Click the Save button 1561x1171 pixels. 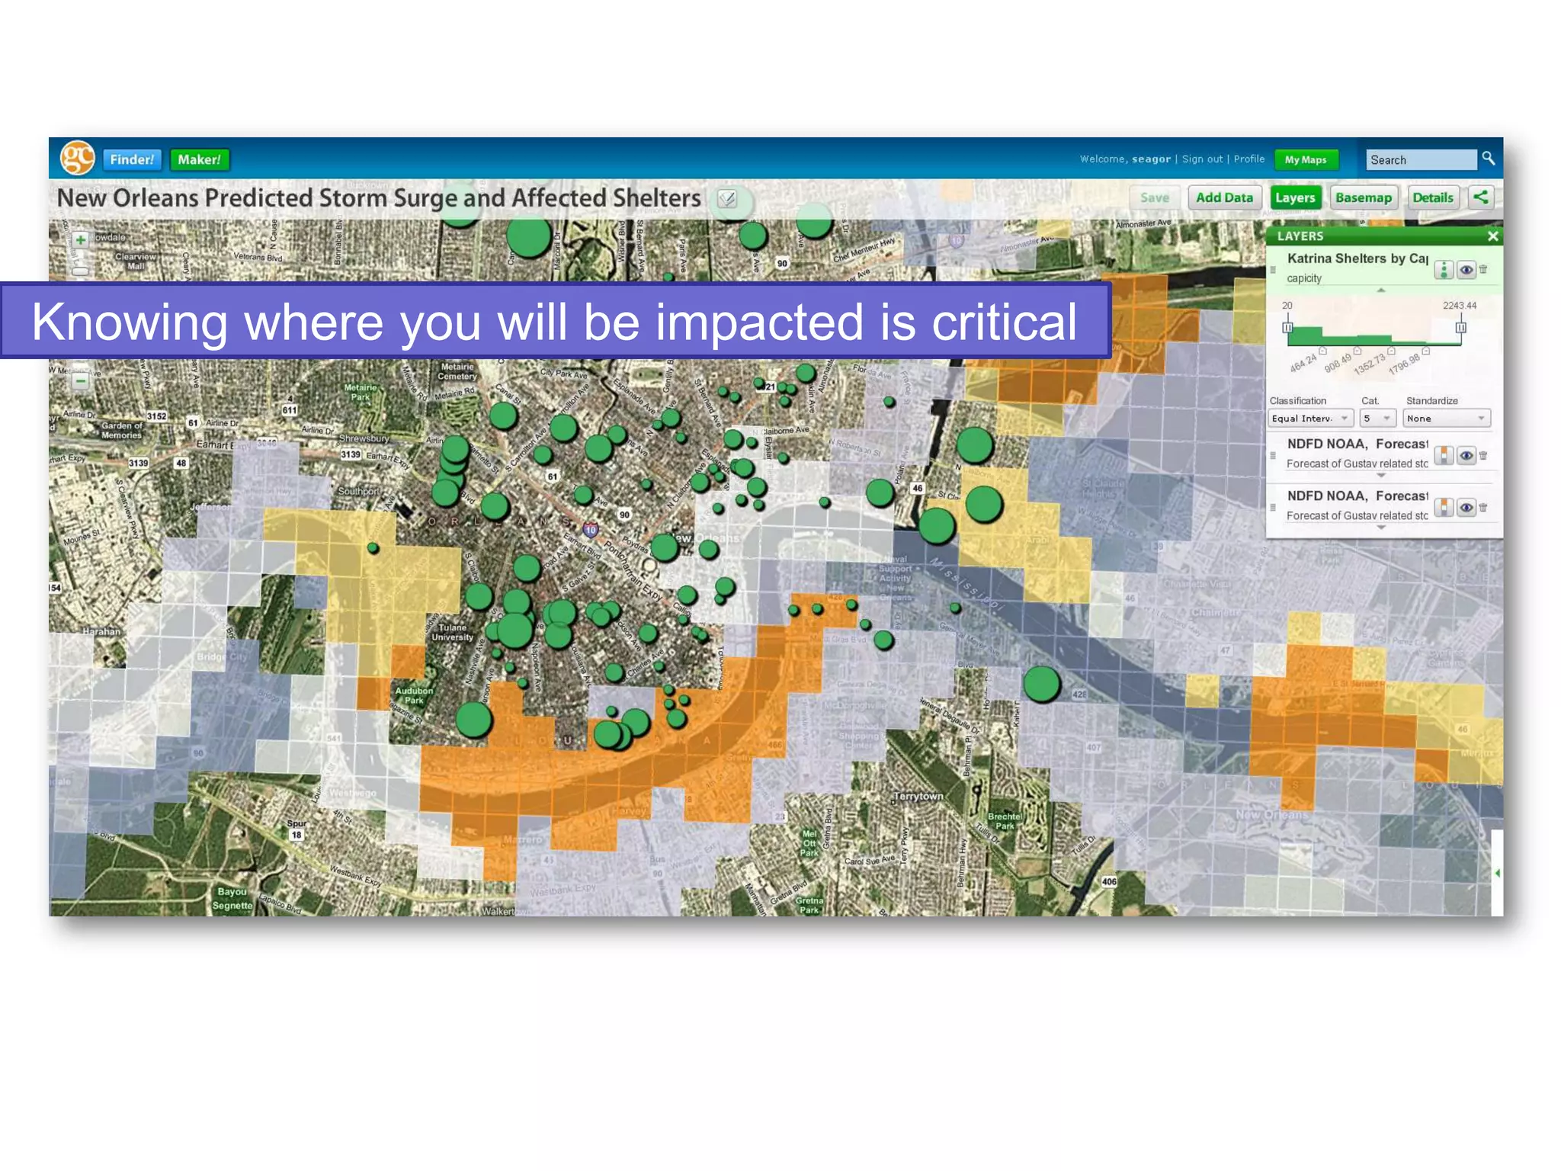1154,197
